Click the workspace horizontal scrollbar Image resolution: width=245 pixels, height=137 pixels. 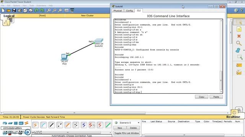click(74, 113)
